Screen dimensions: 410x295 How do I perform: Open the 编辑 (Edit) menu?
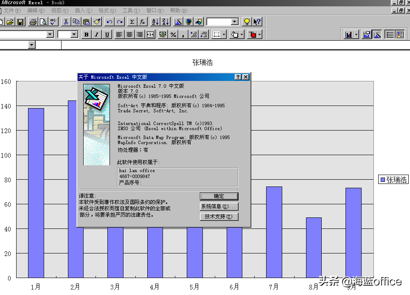pyautogui.click(x=36, y=11)
